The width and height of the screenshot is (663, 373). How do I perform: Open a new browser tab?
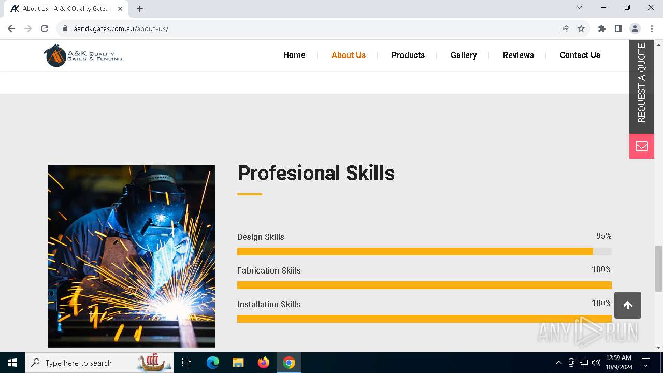[140, 9]
